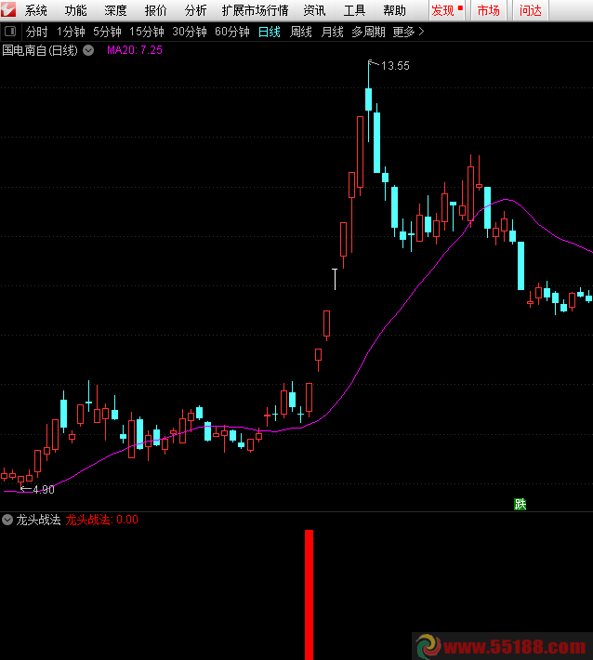
Task: Select the 周线 weekly period tab
Action: coord(300,32)
